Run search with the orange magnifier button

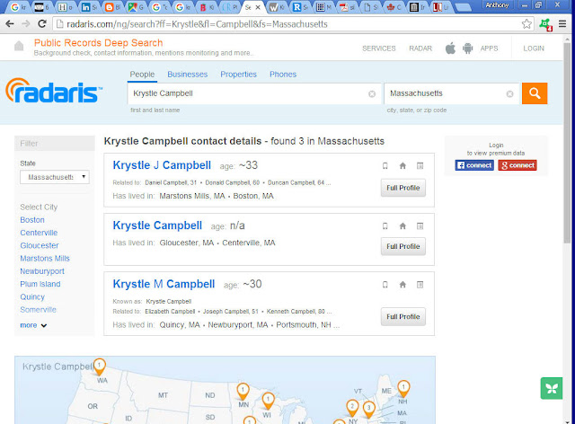[535, 93]
